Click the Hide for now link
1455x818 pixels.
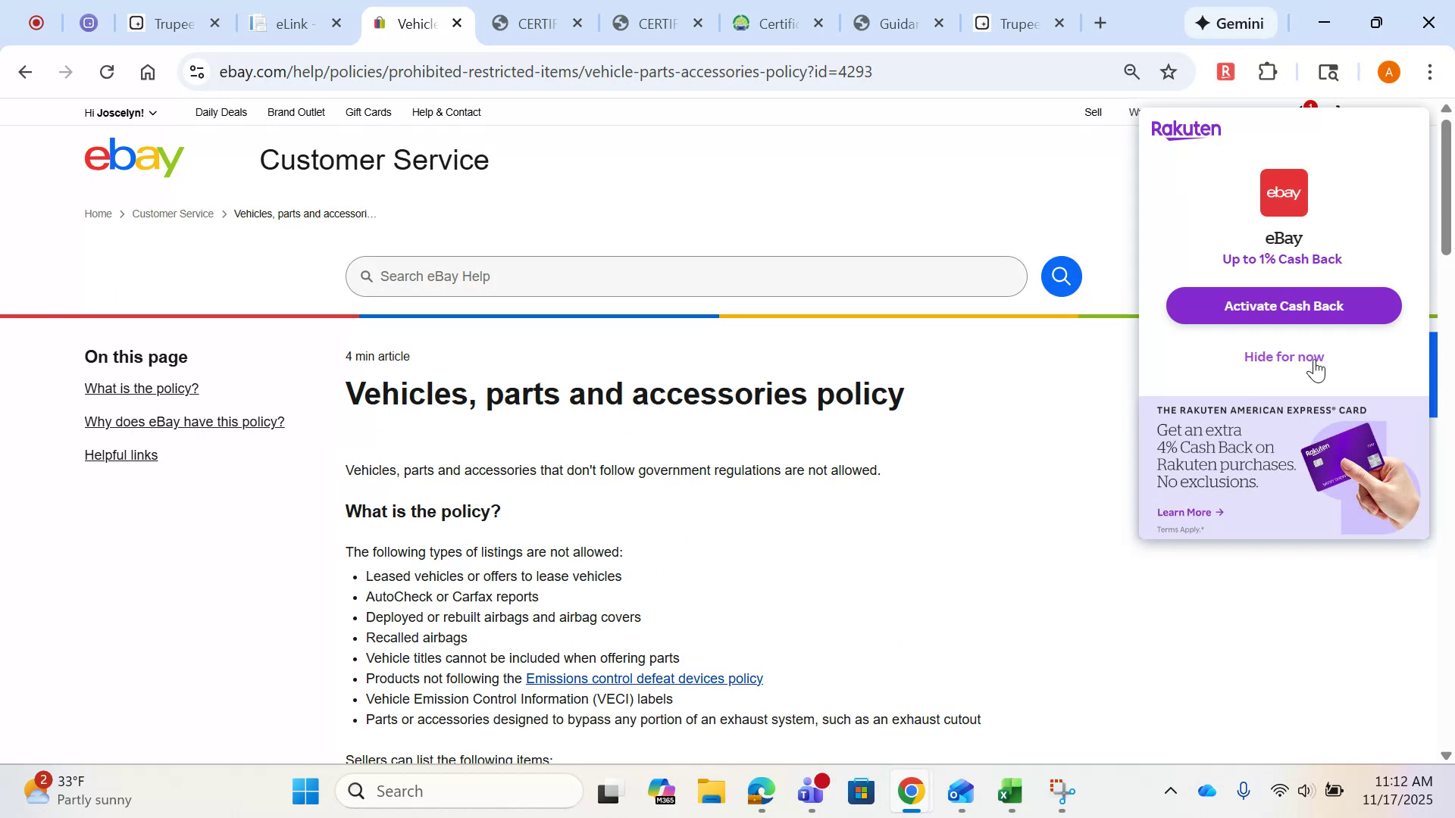coord(1284,357)
